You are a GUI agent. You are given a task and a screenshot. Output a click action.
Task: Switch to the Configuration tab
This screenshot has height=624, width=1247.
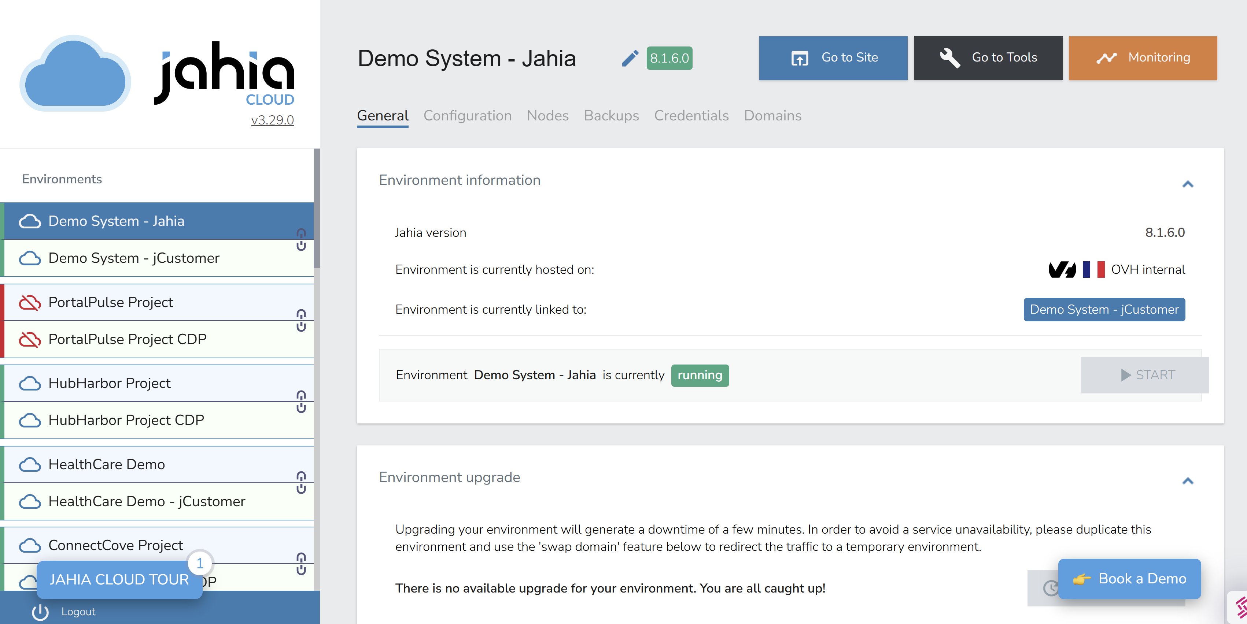[467, 116]
